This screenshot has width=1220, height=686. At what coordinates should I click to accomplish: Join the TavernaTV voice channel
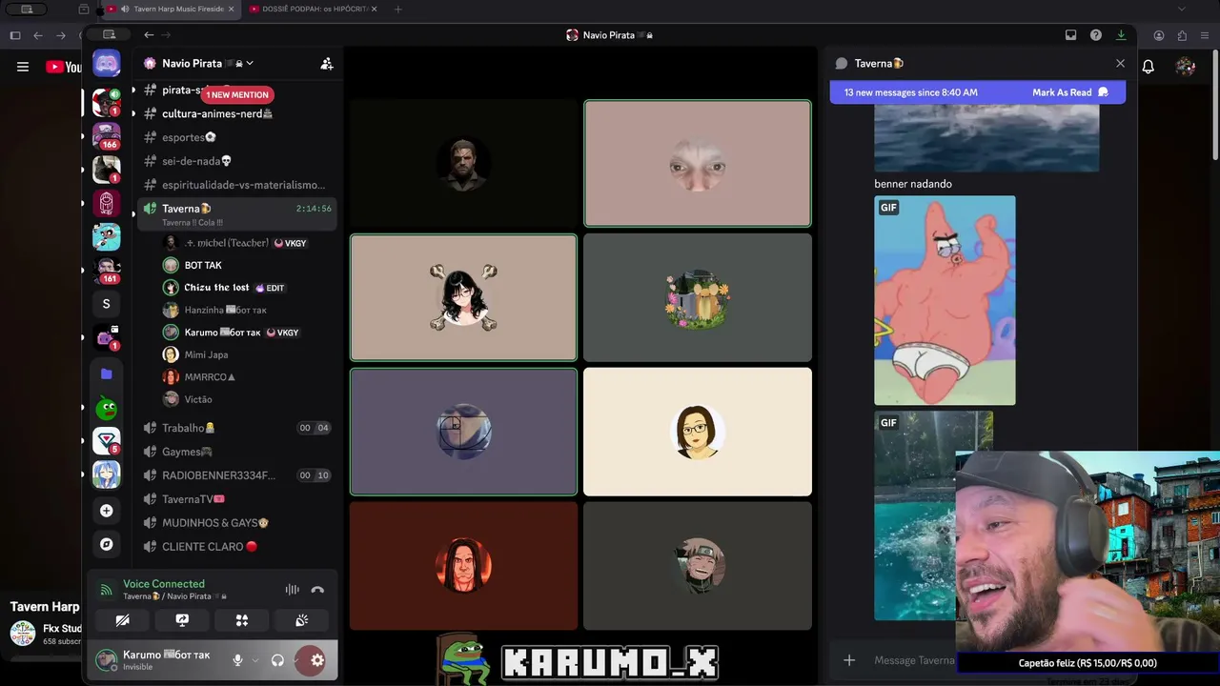pyautogui.click(x=236, y=499)
